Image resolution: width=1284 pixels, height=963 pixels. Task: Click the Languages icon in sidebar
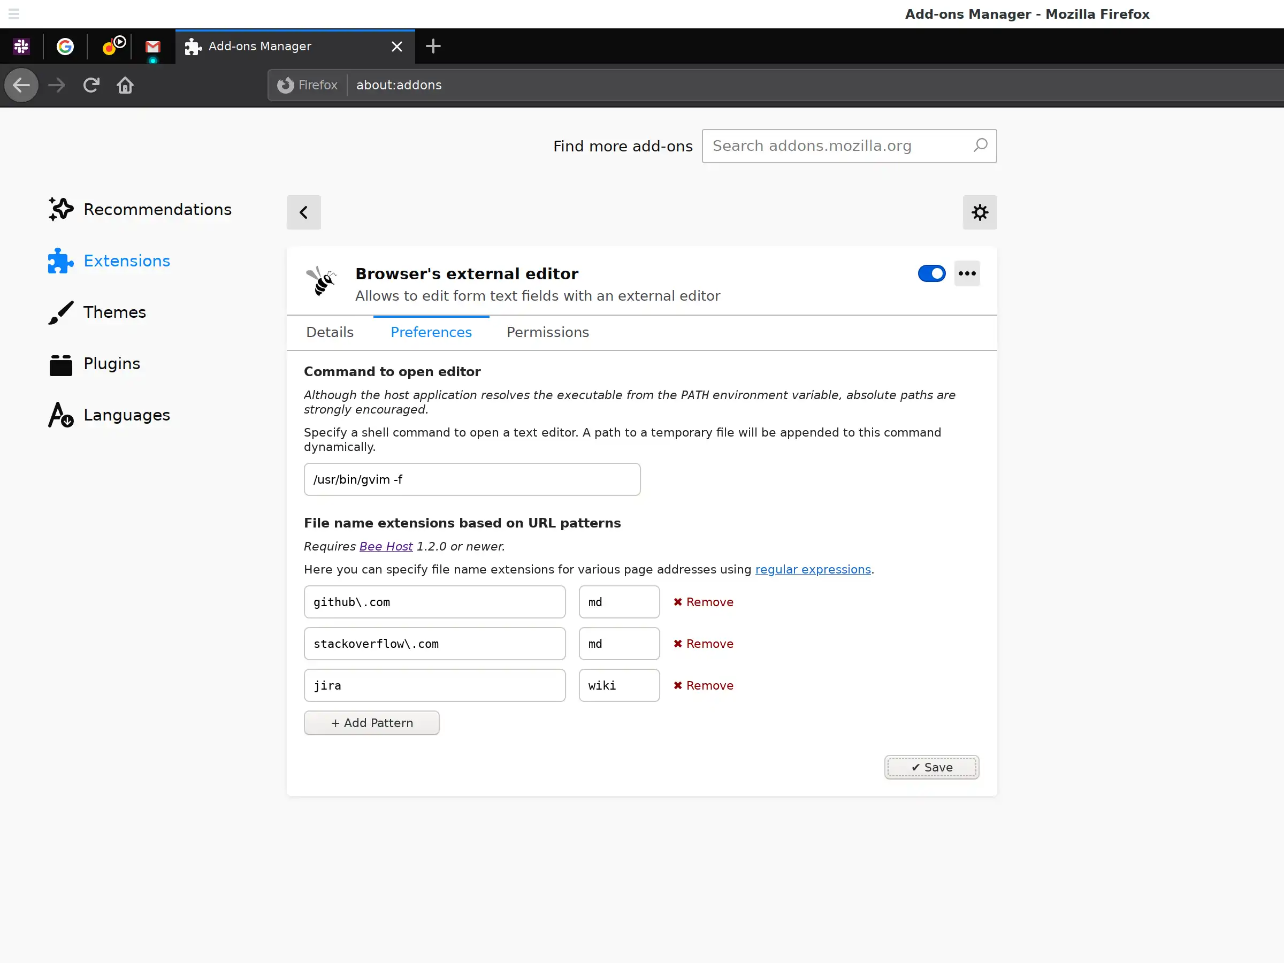(x=59, y=414)
